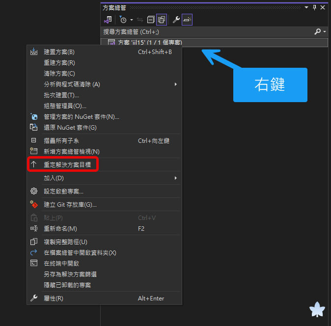The image size is (331, 326).
Task: Click the Git icon for 建立 Git 存放庫(G)...
Action: pyautogui.click(x=34, y=204)
